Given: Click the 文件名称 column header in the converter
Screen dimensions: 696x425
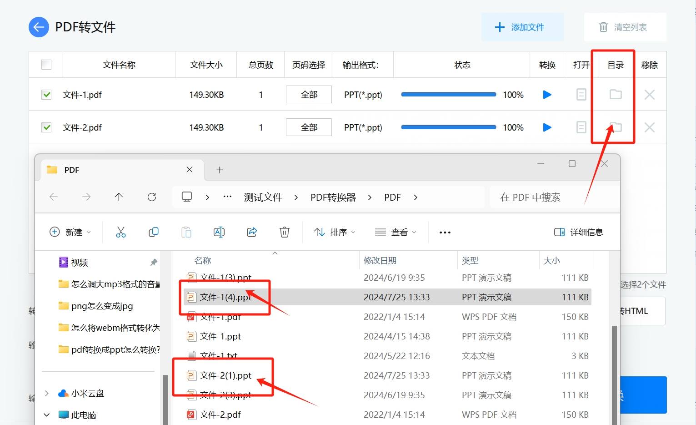Looking at the screenshot, I should [119, 65].
